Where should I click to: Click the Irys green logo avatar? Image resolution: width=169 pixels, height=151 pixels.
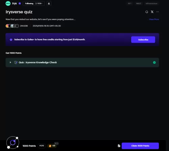pos(8,3)
